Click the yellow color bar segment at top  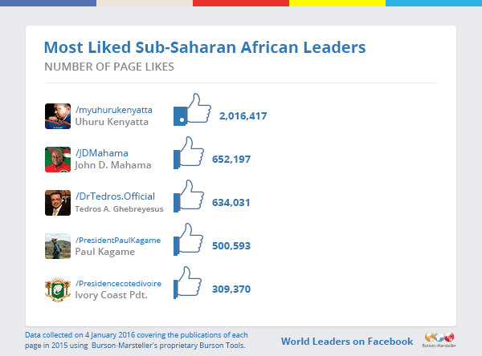(337, 3)
